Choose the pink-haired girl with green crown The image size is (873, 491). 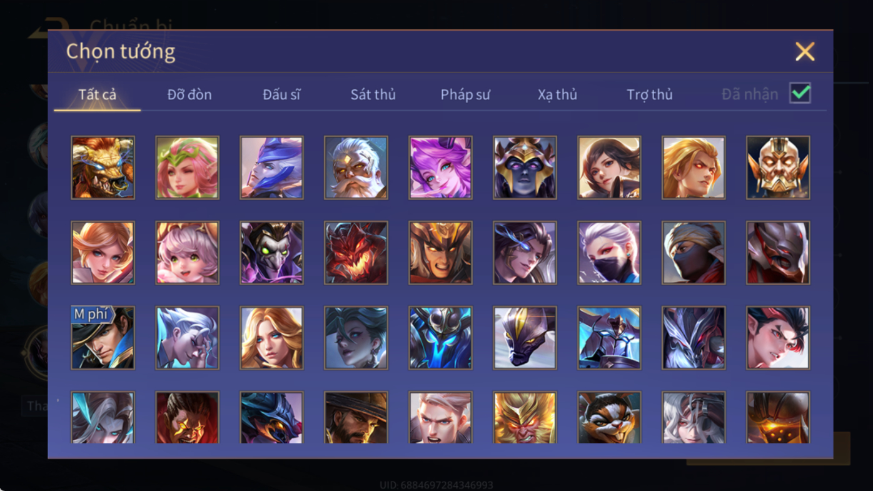(187, 168)
